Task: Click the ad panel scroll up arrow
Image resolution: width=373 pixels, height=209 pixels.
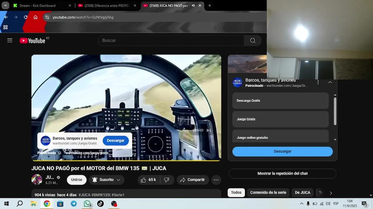Action: pyautogui.click(x=335, y=95)
